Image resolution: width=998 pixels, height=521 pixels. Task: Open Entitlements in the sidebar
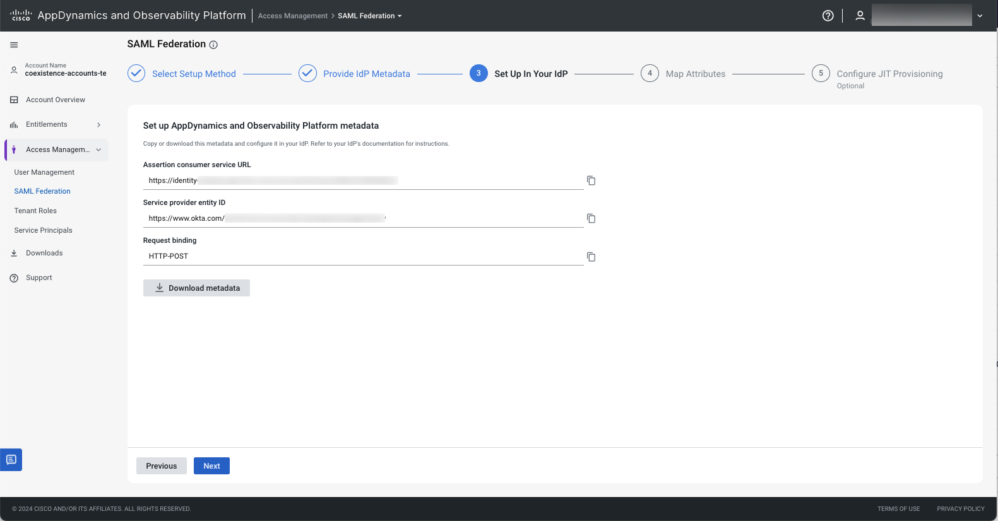tap(47, 124)
